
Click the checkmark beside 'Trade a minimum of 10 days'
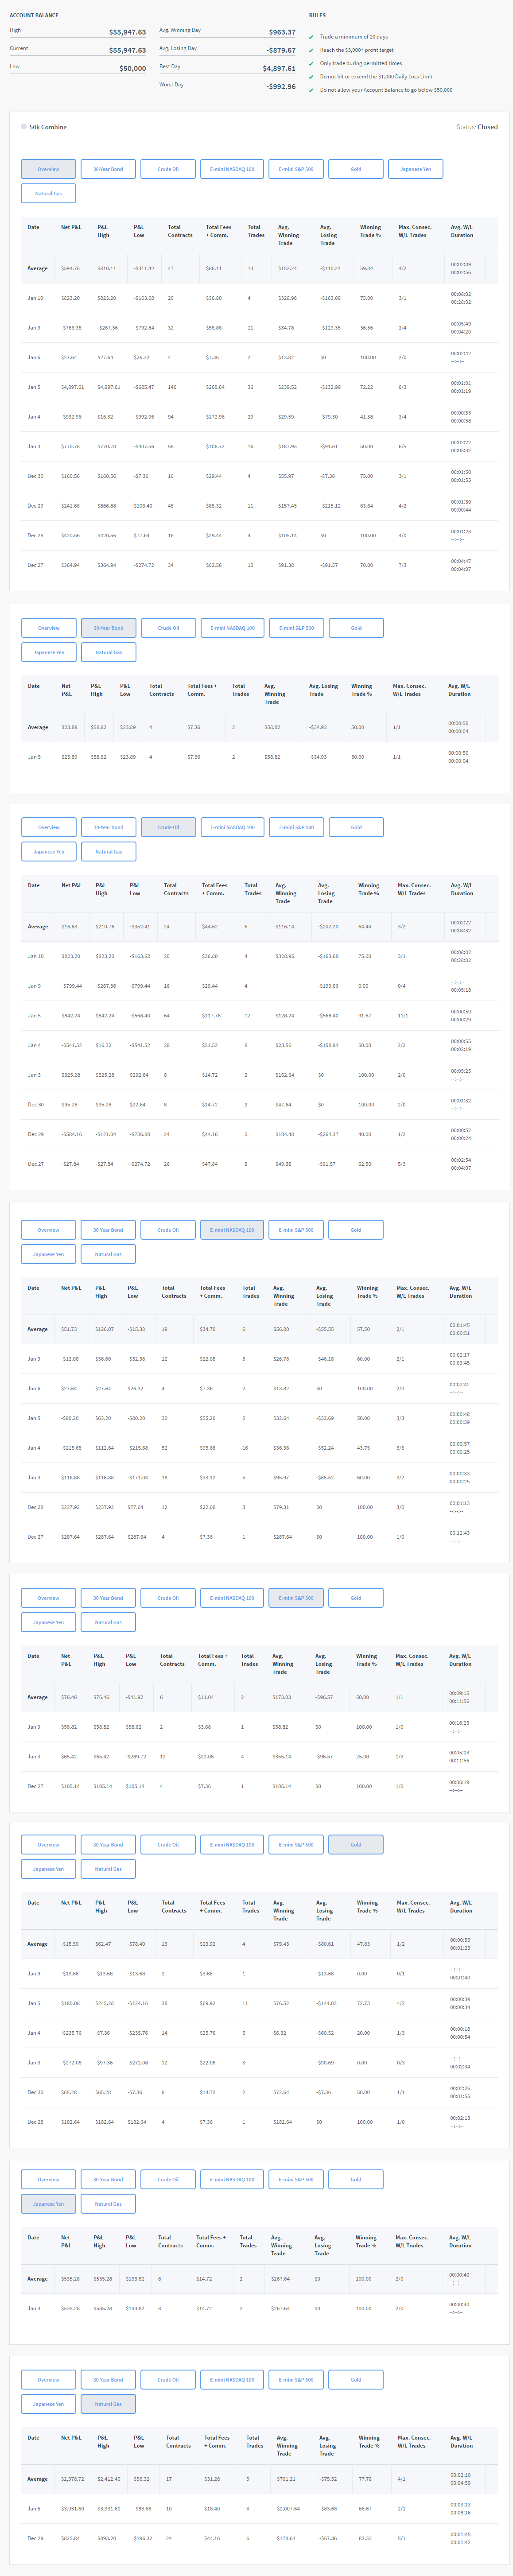point(311,37)
